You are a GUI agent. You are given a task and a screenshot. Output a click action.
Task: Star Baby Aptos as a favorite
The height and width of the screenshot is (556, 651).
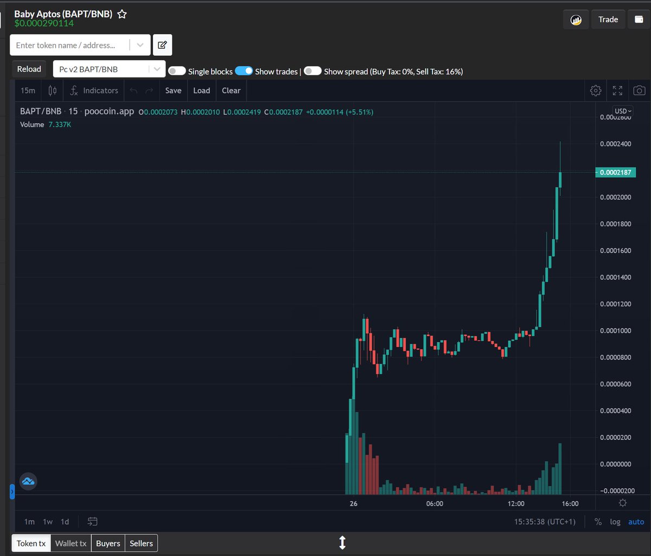click(x=122, y=14)
